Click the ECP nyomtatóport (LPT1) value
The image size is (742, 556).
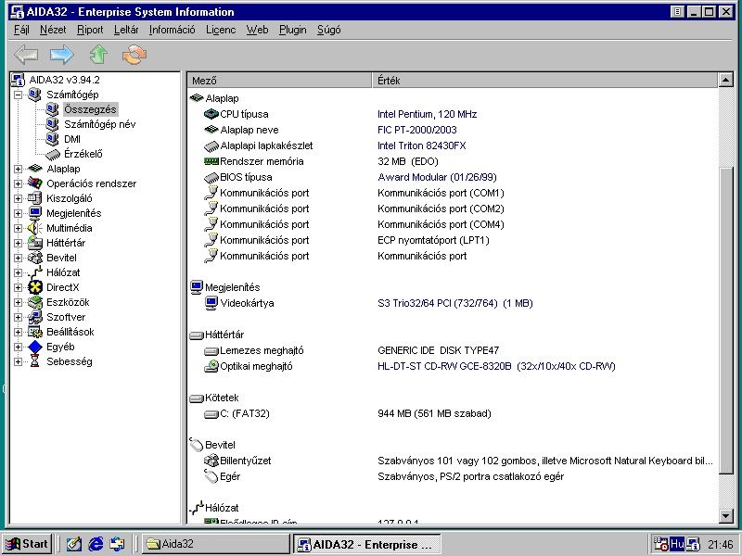(x=433, y=240)
